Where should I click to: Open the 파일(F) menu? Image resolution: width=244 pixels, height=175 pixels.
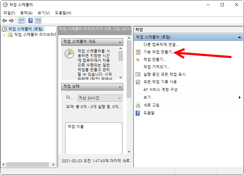9,13
